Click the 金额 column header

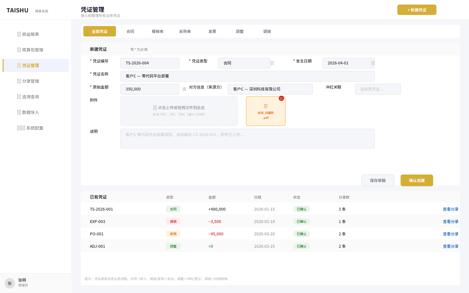(x=212, y=197)
